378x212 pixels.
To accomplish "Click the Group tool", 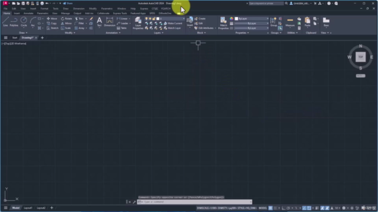I will tap(273, 22).
